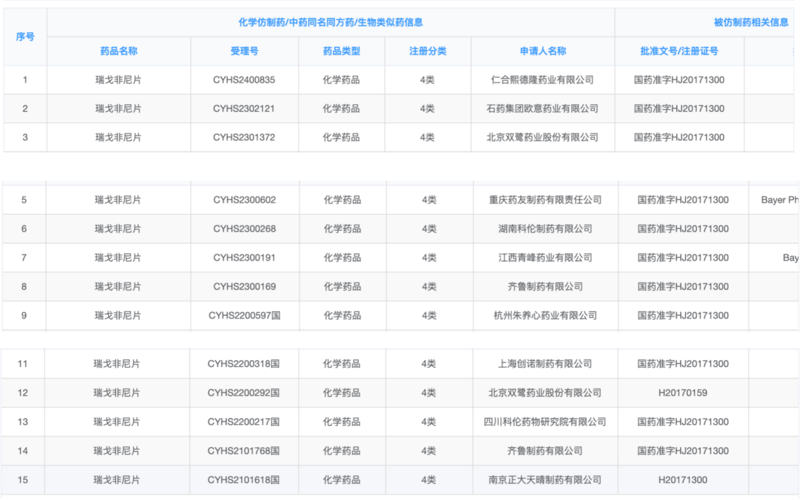The image size is (803, 500).
Task: Click approval number H20171300 in row 15
Action: pos(683,480)
